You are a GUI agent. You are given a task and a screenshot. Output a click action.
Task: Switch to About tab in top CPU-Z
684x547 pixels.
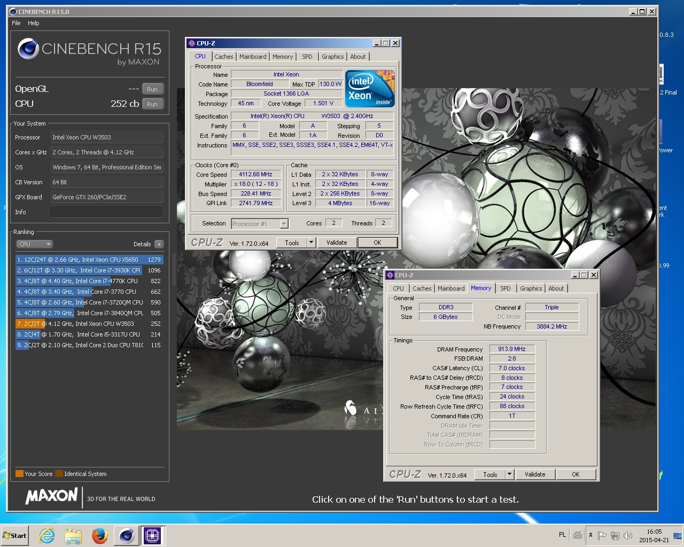[358, 57]
